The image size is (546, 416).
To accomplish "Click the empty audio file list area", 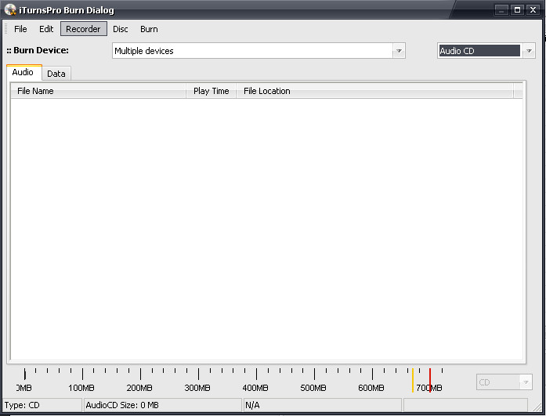I will point(266,227).
